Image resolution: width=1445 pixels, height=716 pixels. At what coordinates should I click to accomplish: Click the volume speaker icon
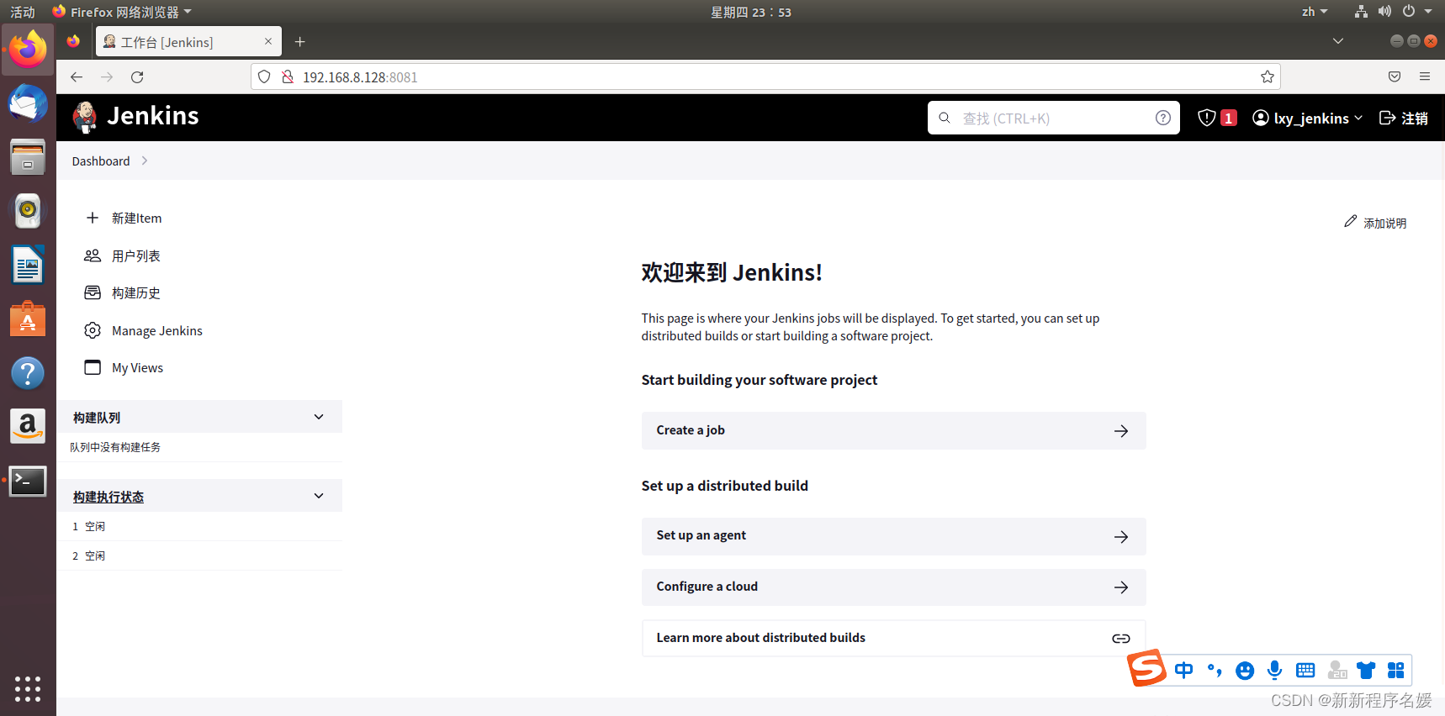click(x=1384, y=11)
